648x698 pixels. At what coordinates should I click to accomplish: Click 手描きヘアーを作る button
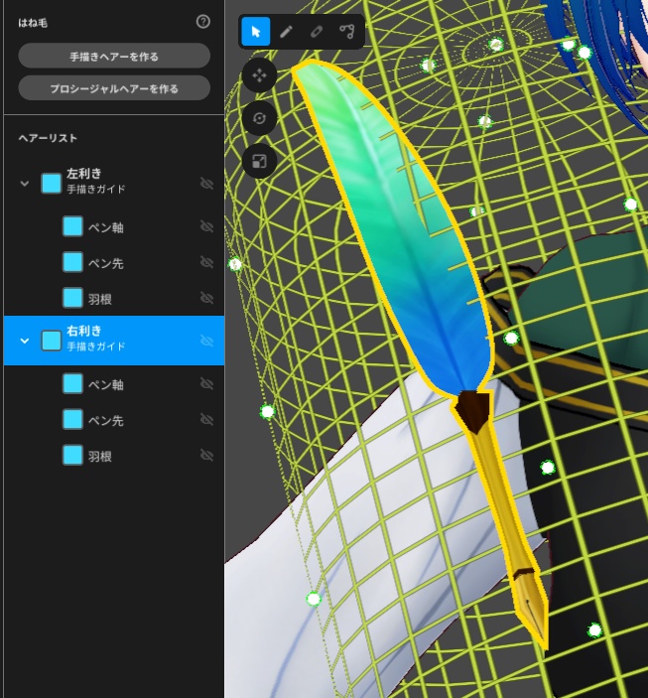pos(114,56)
